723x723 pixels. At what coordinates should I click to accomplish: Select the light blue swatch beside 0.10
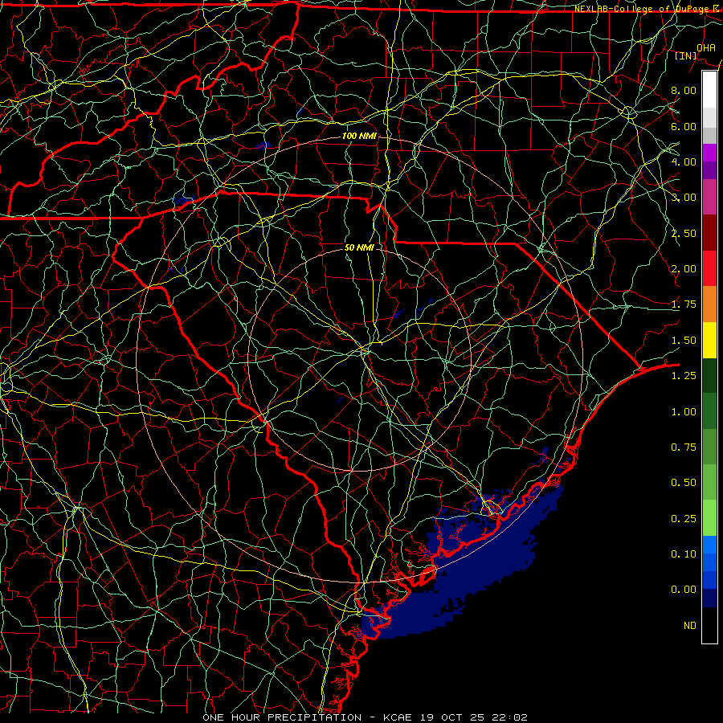(709, 545)
